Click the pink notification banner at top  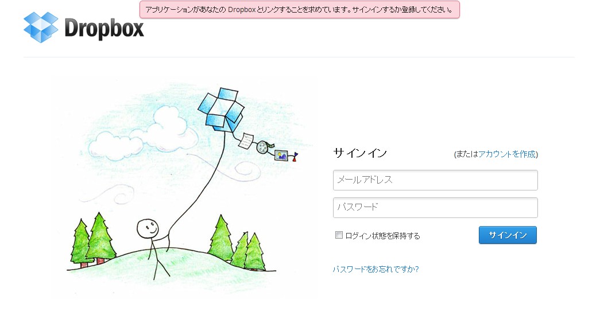[300, 10]
